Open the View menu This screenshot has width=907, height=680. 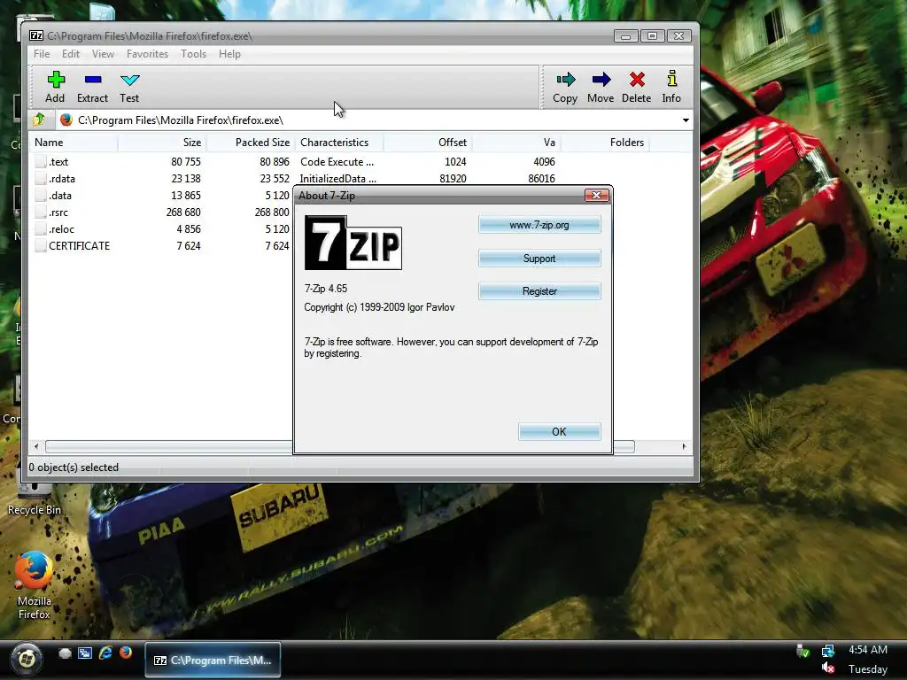click(x=103, y=54)
